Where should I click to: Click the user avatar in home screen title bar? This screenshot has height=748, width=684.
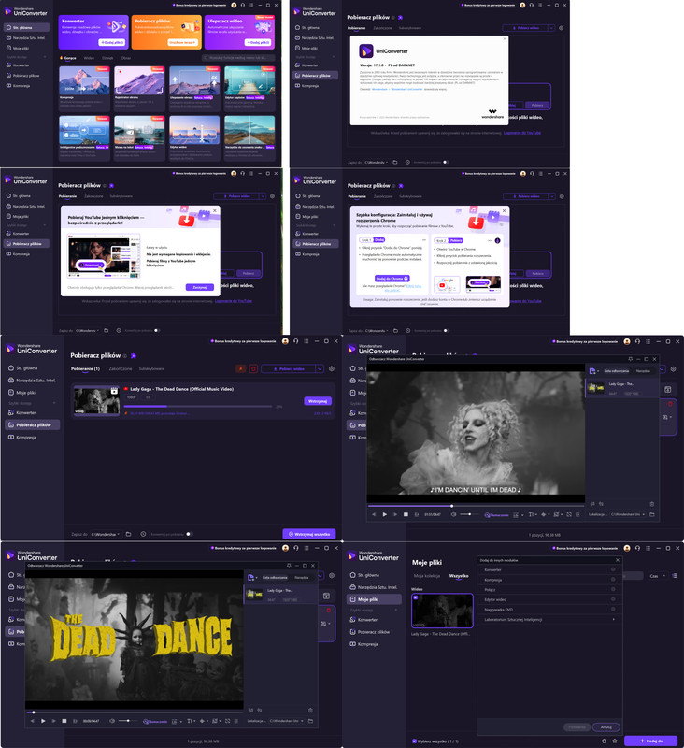pyautogui.click(x=234, y=6)
